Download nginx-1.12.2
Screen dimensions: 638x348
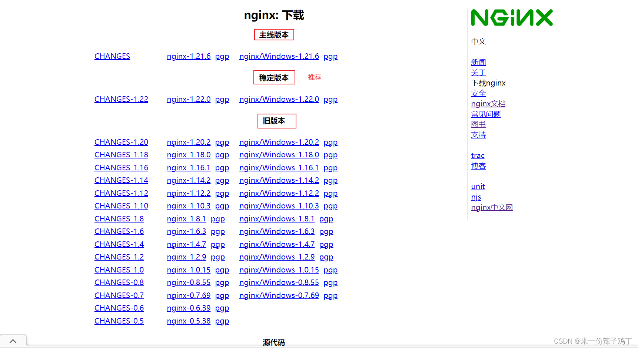click(189, 193)
